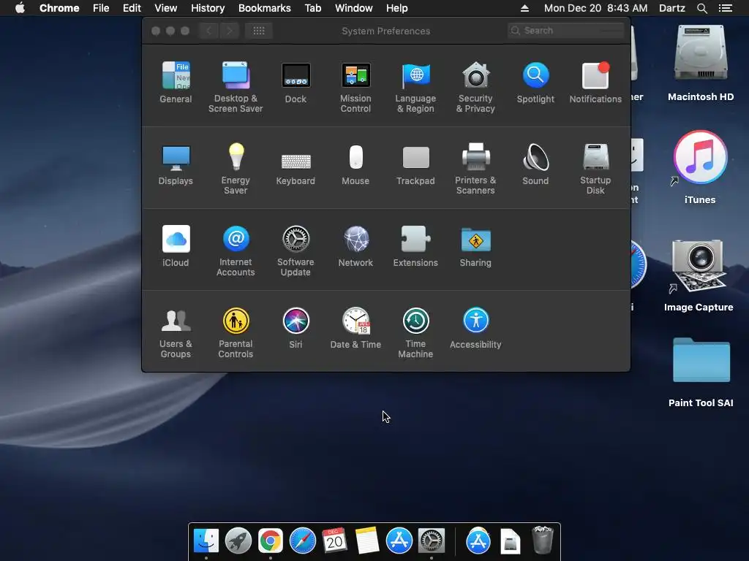This screenshot has width=749, height=561.
Task: Open Energy Saver preferences
Action: coord(236,169)
